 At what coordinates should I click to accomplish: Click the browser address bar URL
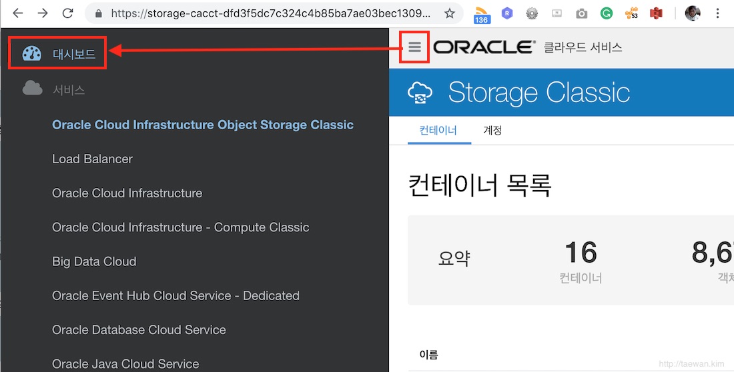[270, 13]
